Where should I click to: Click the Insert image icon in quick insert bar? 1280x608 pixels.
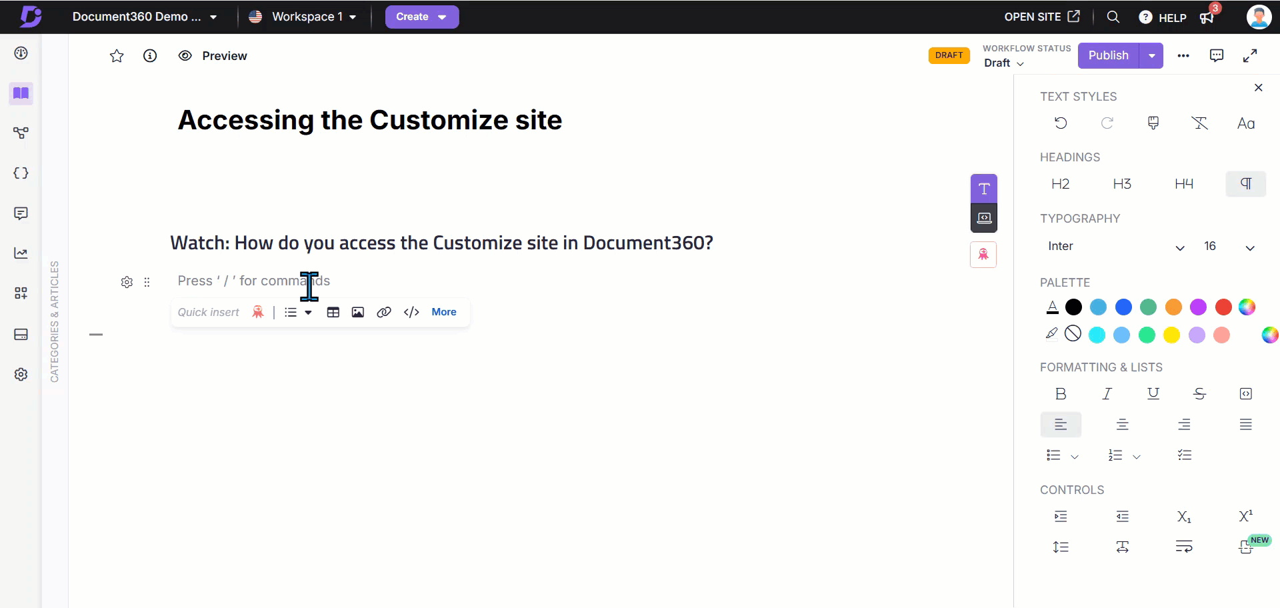[358, 312]
